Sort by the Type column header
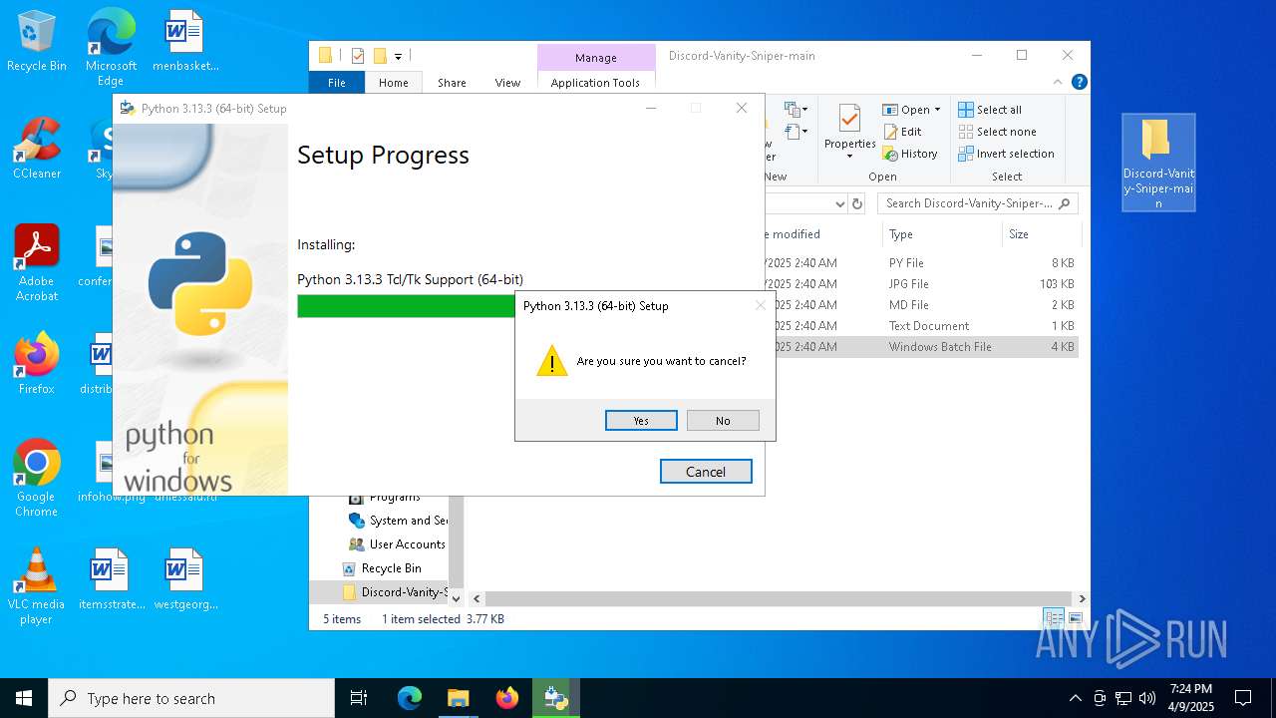Viewport: 1276px width, 718px height. (x=901, y=234)
